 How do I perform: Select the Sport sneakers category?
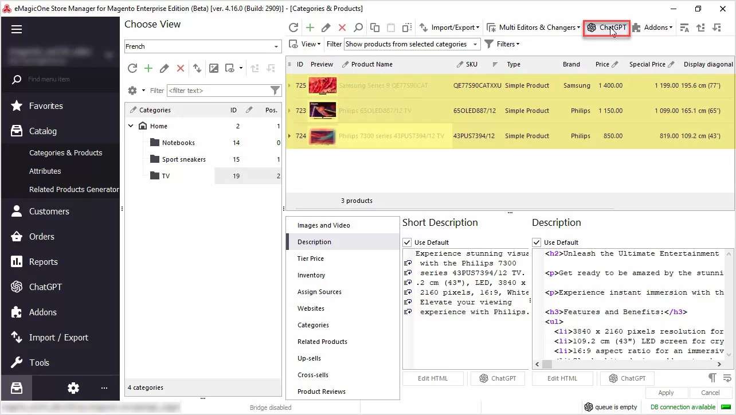183,159
